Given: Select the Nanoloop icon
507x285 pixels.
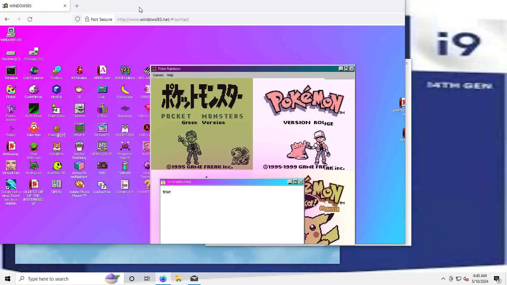Looking at the screenshot, I should click(125, 111).
